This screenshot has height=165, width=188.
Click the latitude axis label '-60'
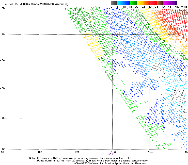coord(2,149)
